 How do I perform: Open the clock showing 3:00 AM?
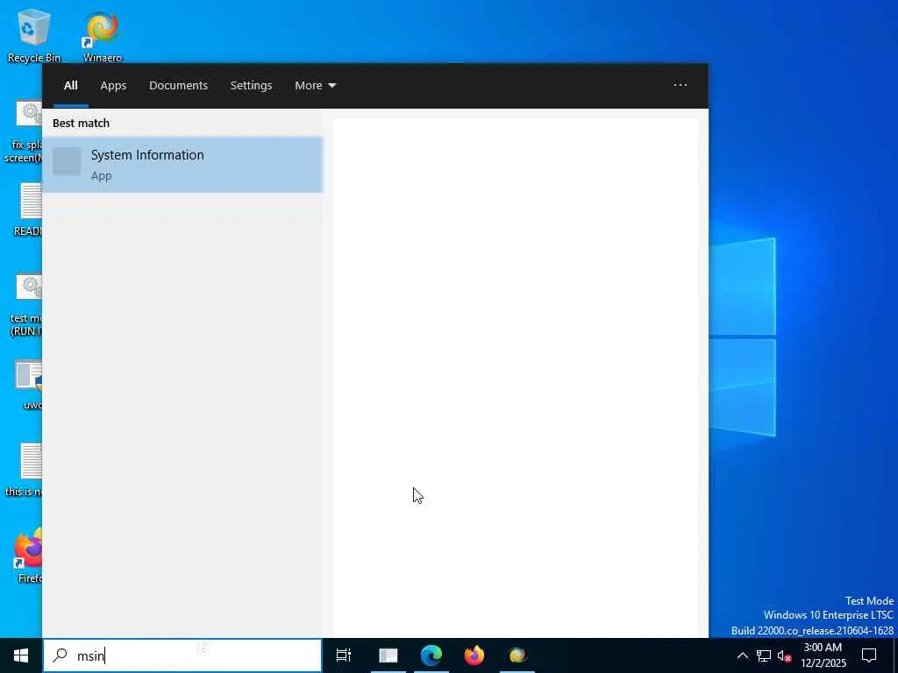tap(823, 655)
